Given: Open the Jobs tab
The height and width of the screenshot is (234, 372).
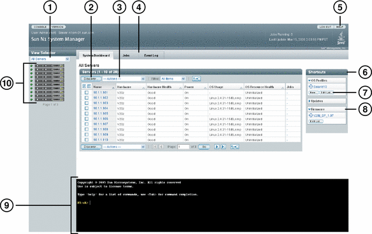Looking at the screenshot, I should point(126,55).
